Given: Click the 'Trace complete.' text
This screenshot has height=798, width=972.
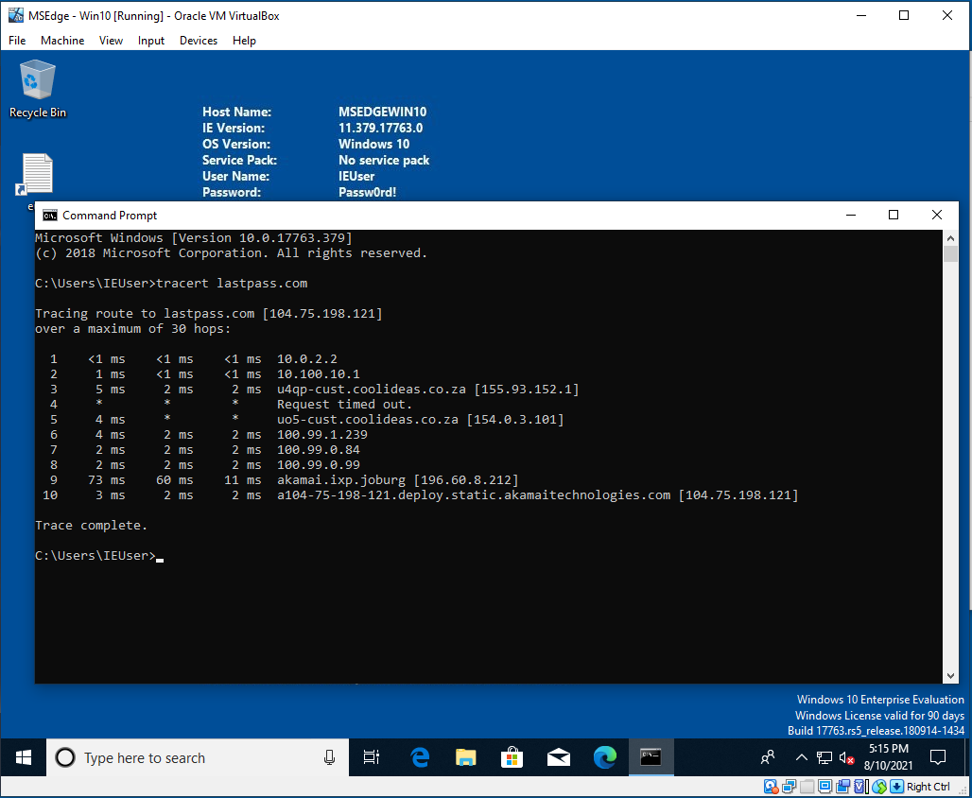Looking at the screenshot, I should pyautogui.click(x=91, y=525).
